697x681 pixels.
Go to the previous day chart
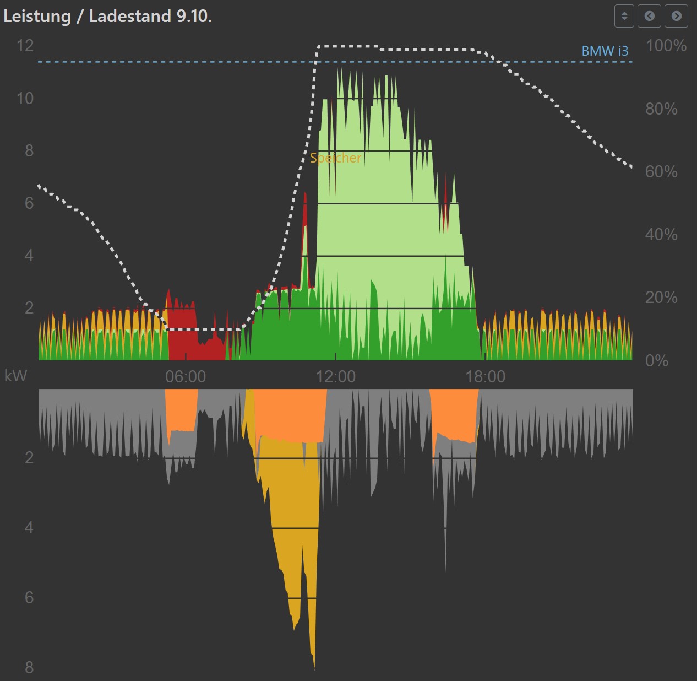[x=650, y=16]
